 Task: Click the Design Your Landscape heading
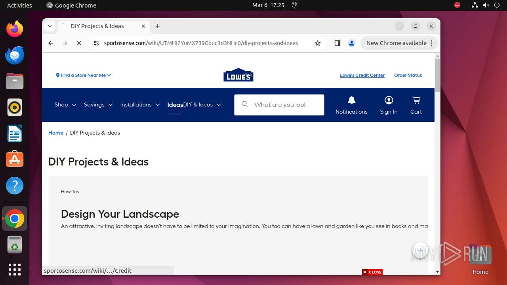point(120,214)
